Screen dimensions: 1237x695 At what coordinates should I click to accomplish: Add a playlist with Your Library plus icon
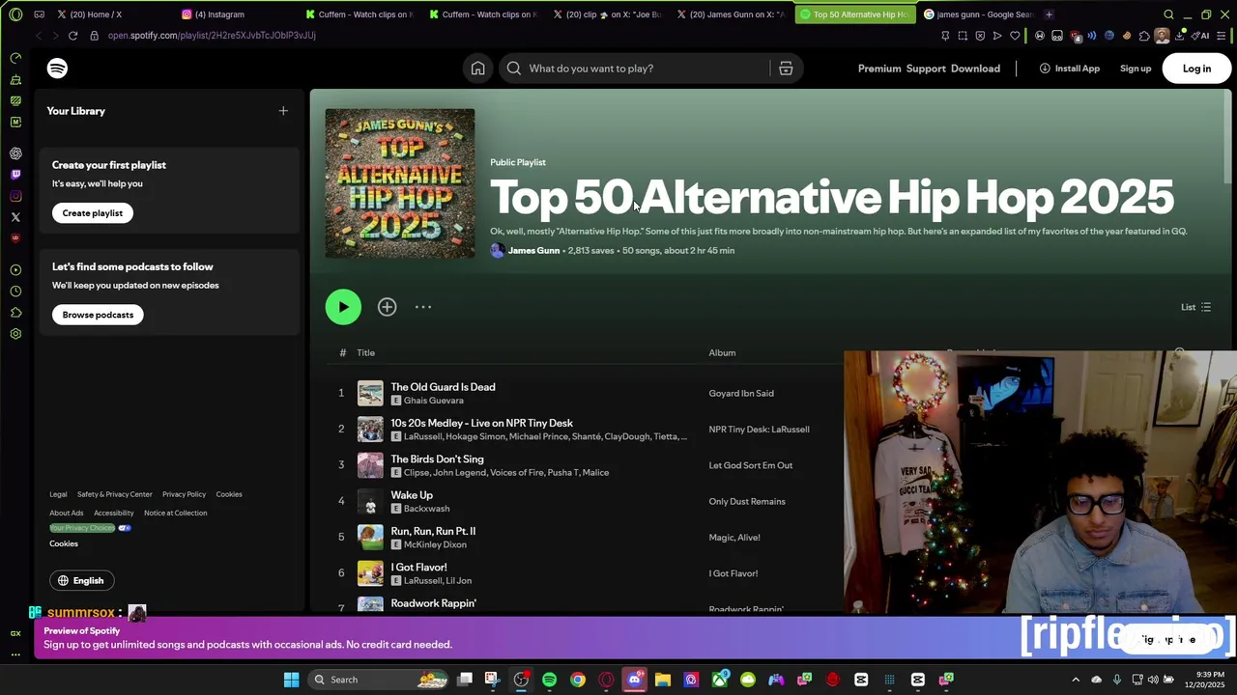283,111
